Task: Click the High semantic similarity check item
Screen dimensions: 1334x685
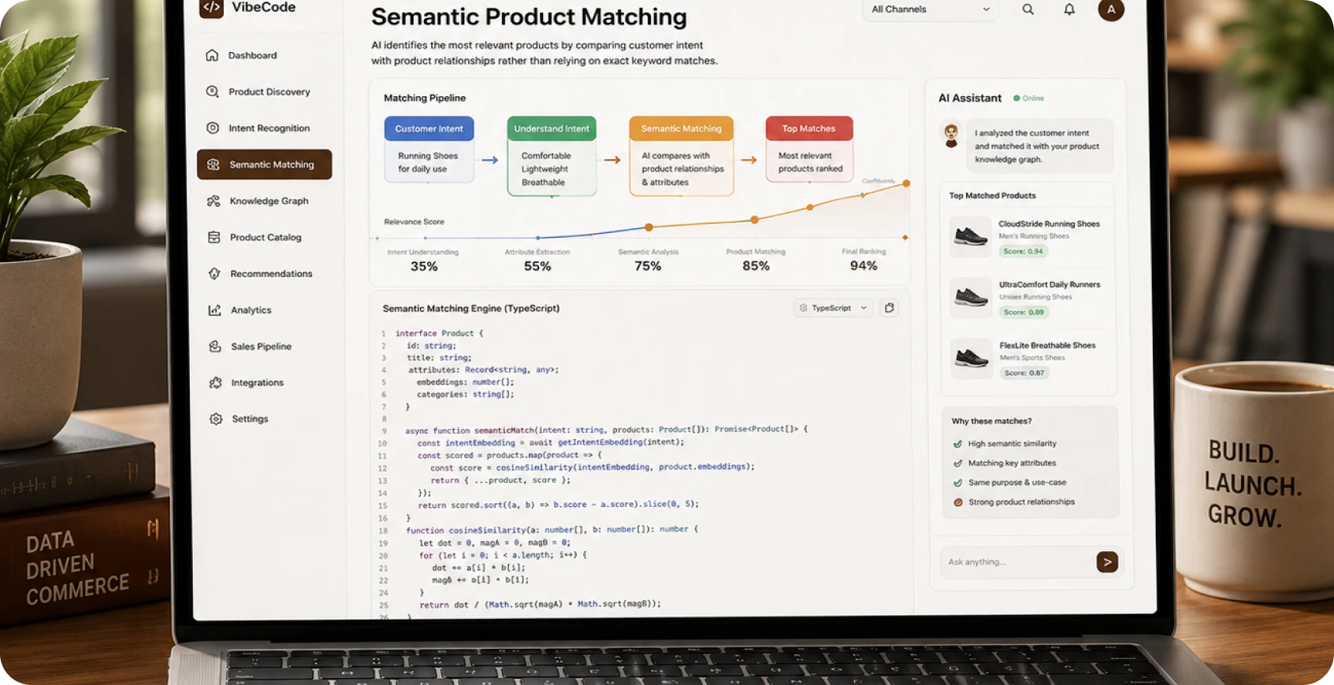Action: click(1005, 443)
